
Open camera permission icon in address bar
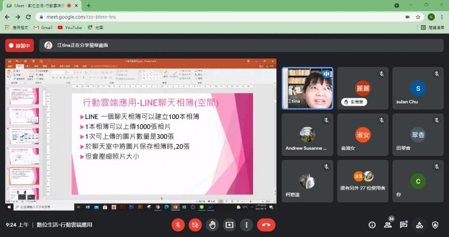tap(407, 17)
